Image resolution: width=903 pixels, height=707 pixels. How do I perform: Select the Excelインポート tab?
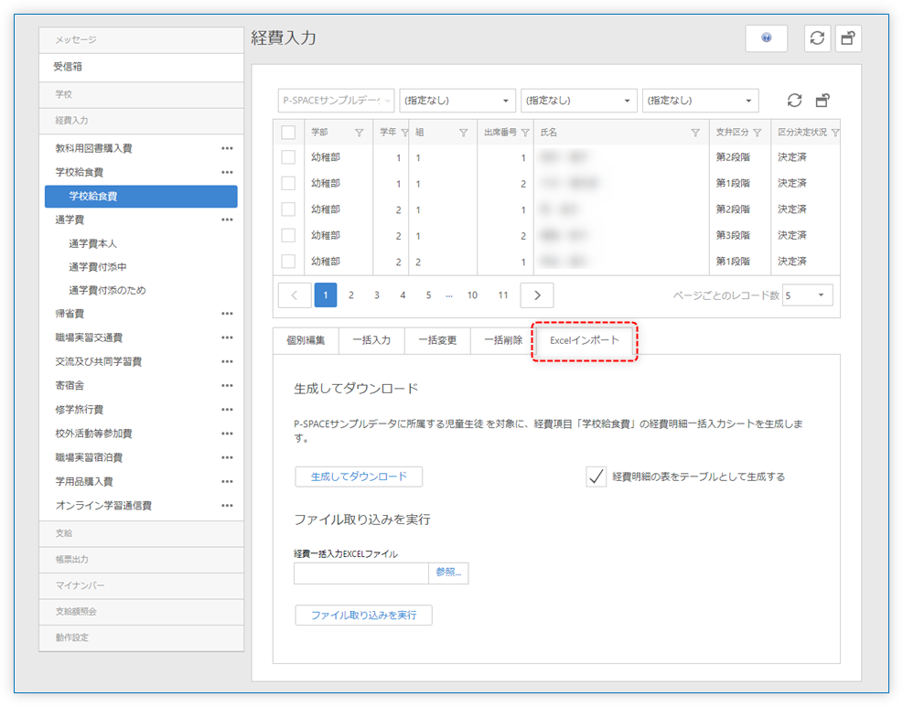585,340
